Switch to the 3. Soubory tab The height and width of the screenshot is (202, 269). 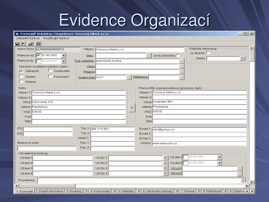pyautogui.click(x=74, y=191)
